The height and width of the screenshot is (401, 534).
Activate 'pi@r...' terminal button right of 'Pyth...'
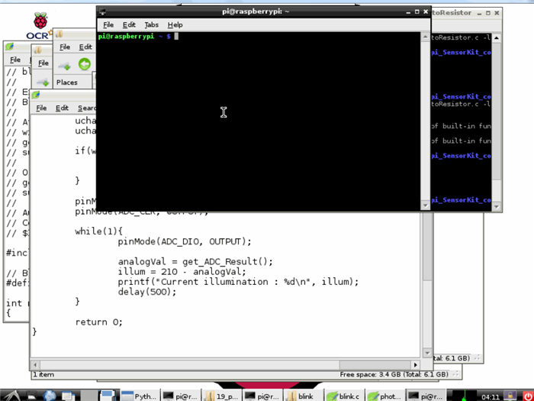[181, 396]
